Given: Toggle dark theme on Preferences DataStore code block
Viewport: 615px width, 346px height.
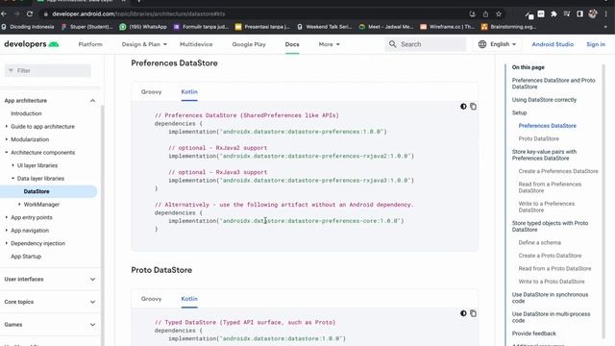Looking at the screenshot, I should coord(463,107).
